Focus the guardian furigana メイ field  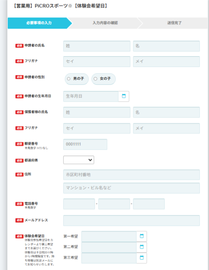tap(166, 128)
